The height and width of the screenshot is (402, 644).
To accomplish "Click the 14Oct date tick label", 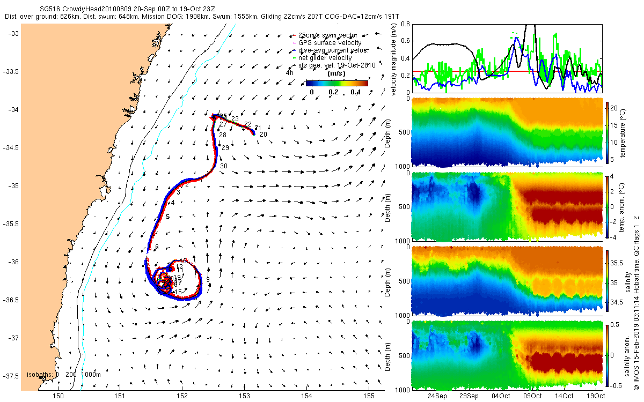I will coord(564,396).
